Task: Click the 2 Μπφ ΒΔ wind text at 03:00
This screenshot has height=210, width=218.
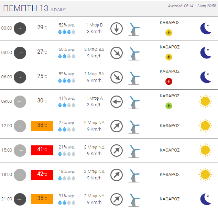Action: point(94,49)
